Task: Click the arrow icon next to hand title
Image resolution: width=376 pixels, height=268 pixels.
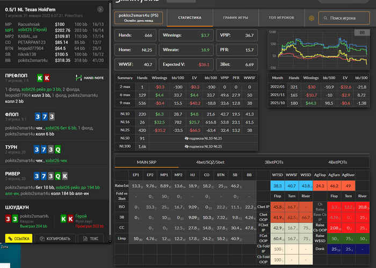Action: coord(100,9)
